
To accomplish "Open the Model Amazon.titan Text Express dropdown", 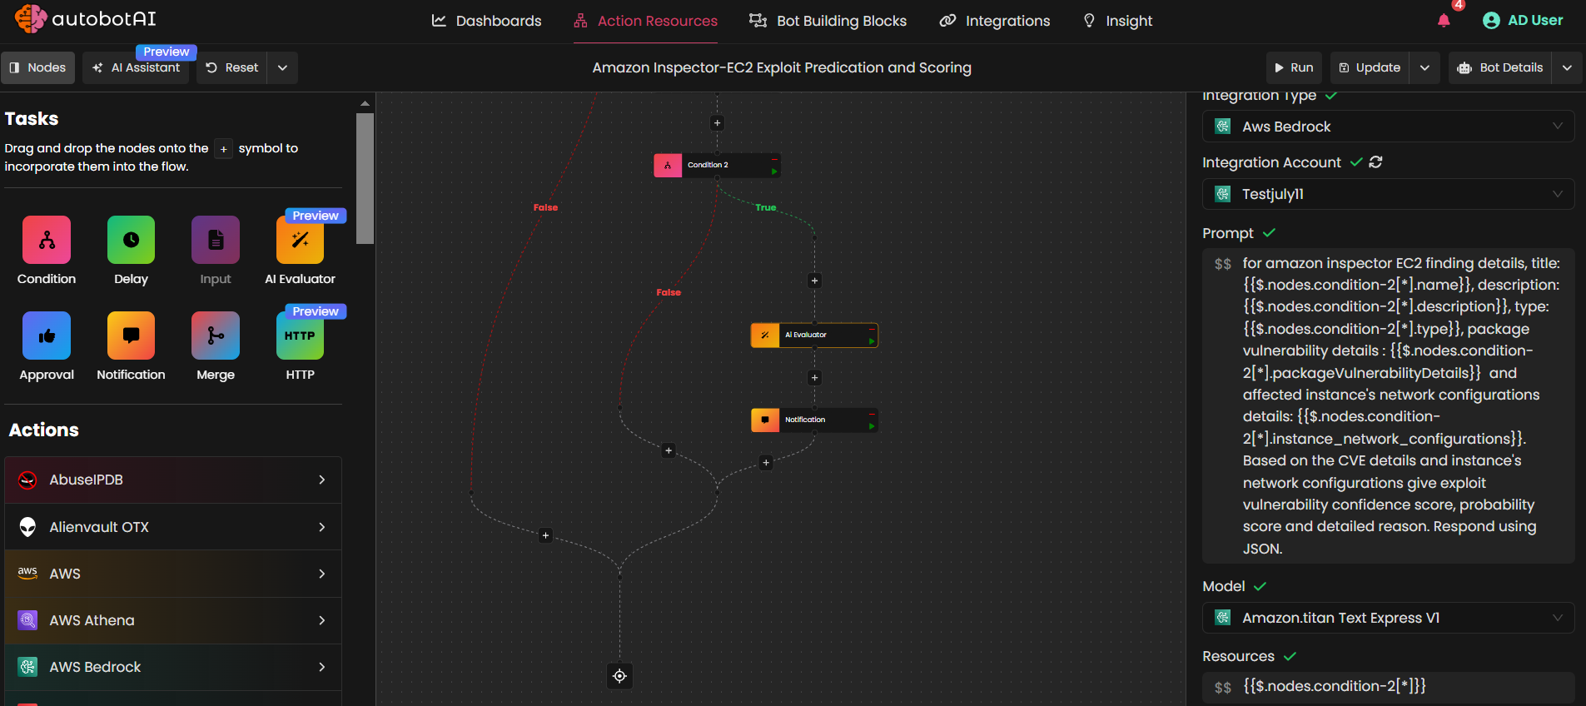I will click(1388, 618).
